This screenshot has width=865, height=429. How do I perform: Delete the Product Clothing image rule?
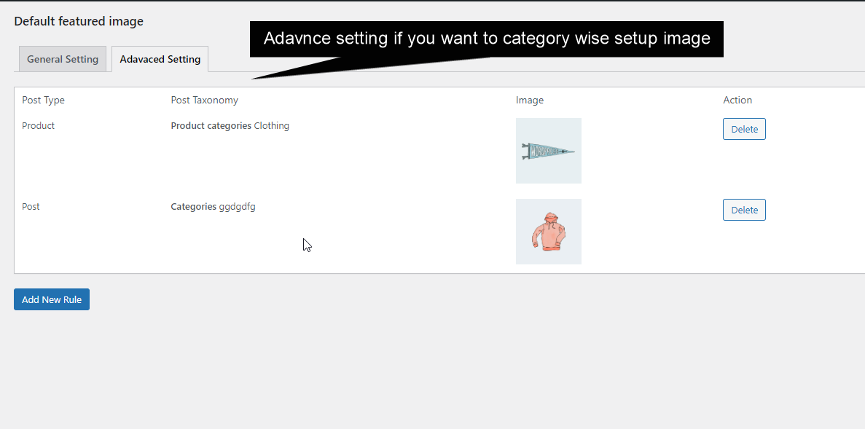[x=744, y=129]
